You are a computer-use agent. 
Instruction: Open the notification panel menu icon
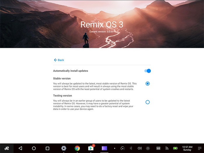pyautogui.click(x=200, y=148)
